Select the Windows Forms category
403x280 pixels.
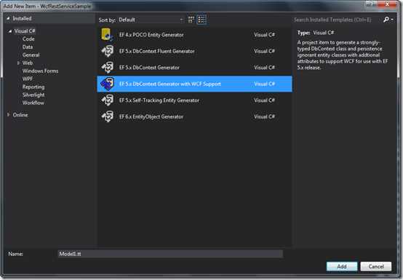pos(40,71)
